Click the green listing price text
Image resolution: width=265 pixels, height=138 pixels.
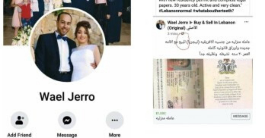point(161,113)
